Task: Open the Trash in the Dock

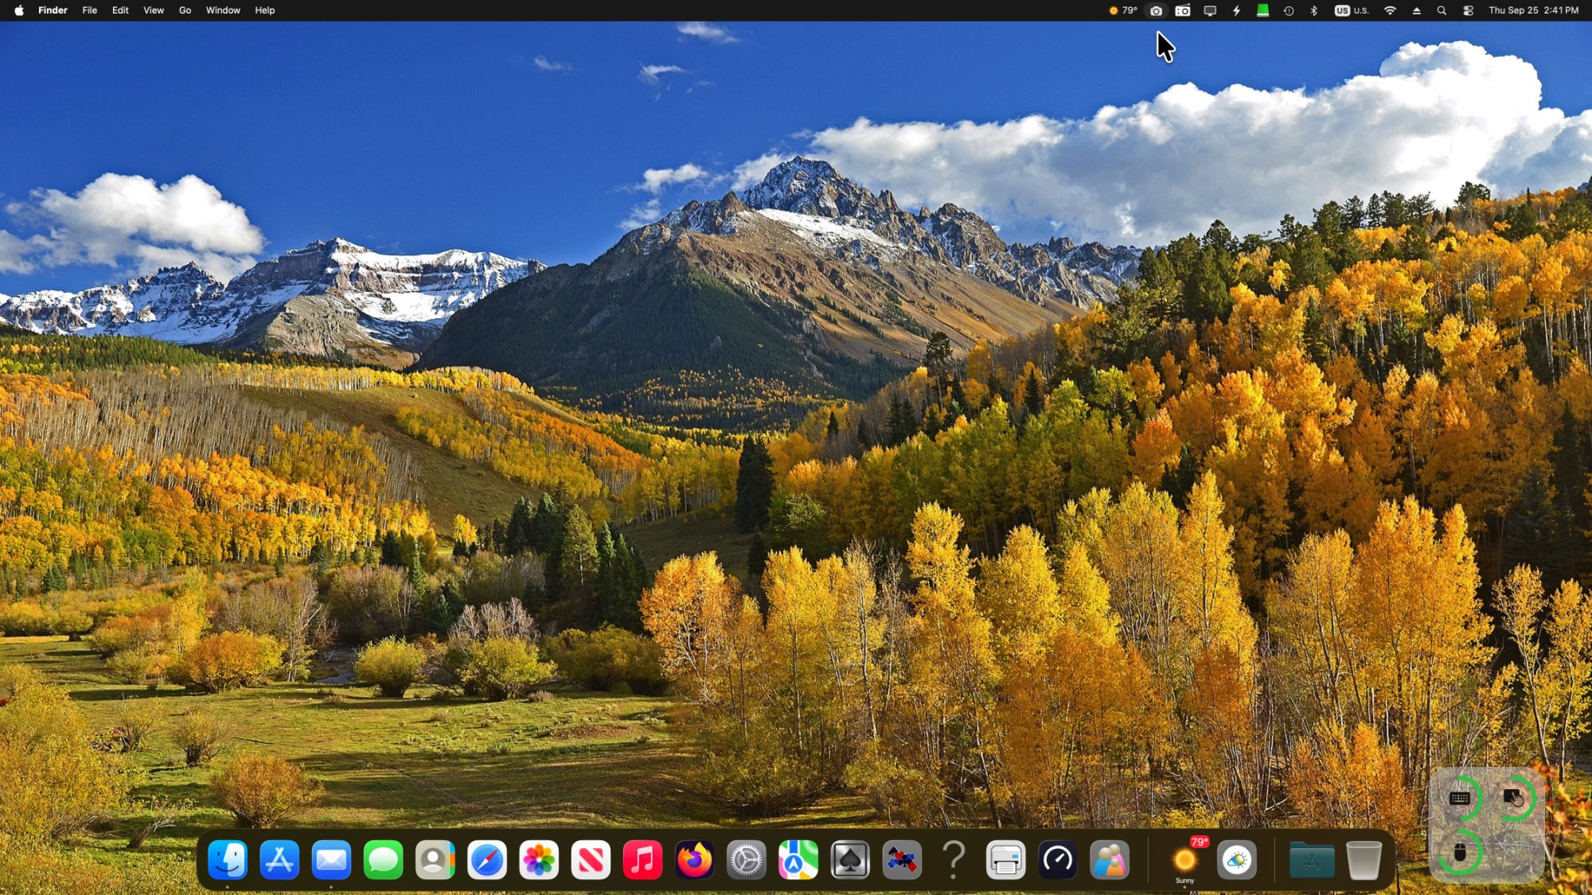Action: pyautogui.click(x=1364, y=860)
